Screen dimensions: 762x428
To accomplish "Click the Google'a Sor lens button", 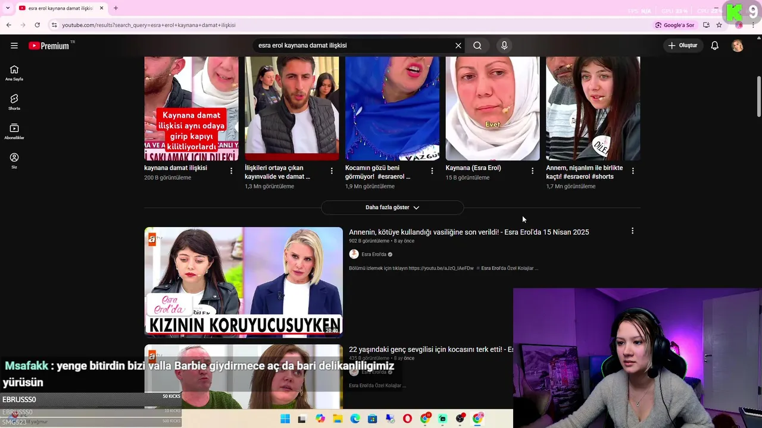I will [674, 25].
